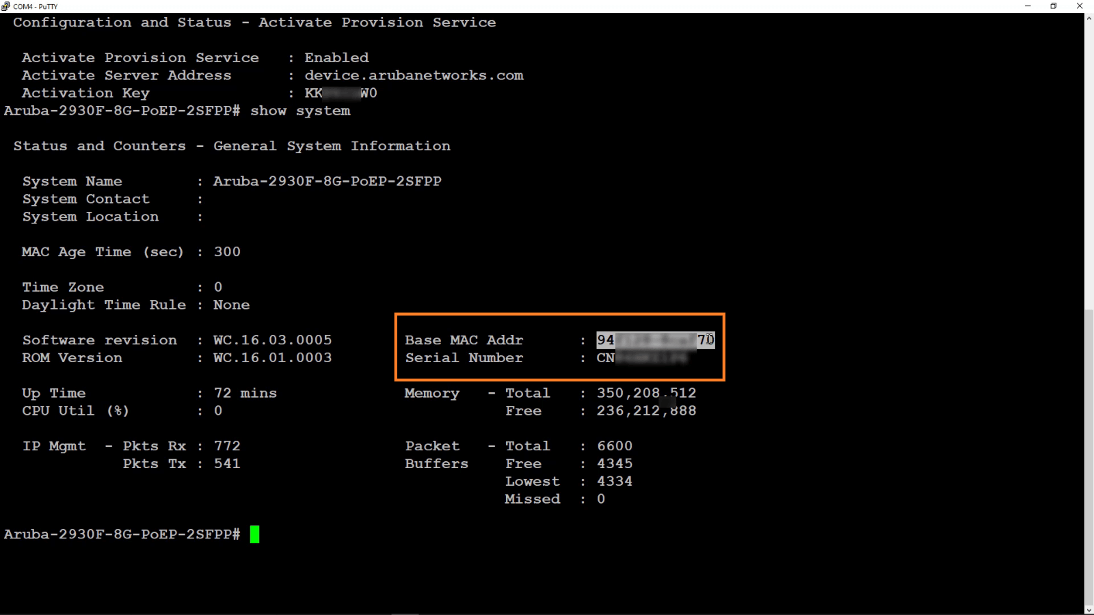Click the highlighted Base MAC Addr value
This screenshot has width=1094, height=615.
tap(656, 340)
